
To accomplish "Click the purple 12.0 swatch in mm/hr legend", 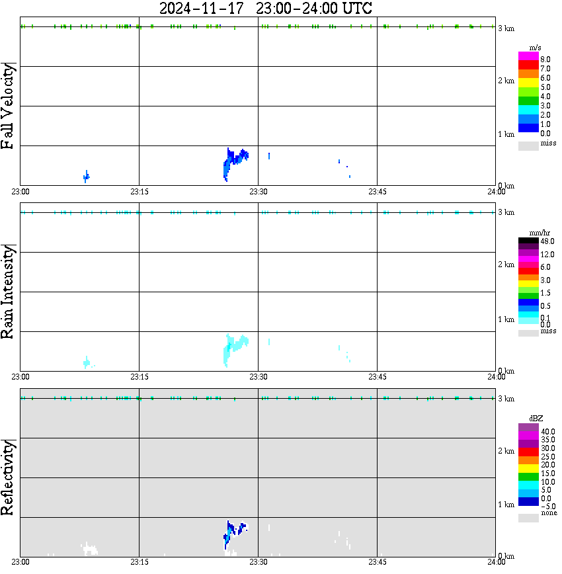I will [528, 253].
